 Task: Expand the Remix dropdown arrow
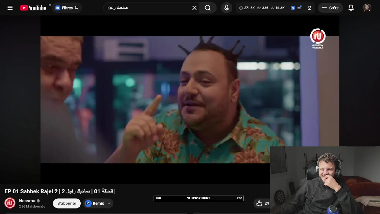pos(109,203)
